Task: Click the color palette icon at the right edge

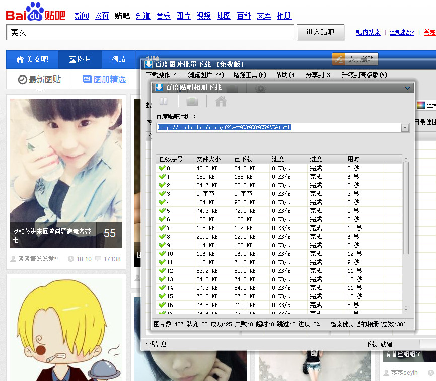Action: (421, 105)
